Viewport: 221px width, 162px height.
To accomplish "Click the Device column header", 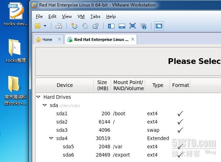I will [x=65, y=85].
